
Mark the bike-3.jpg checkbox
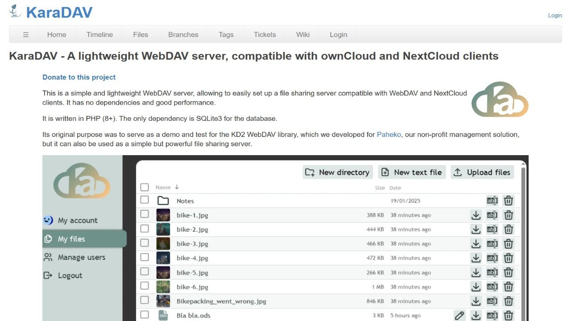[145, 243]
